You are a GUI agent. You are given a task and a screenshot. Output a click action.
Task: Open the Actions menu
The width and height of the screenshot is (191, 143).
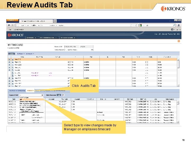[x=21, y=54]
